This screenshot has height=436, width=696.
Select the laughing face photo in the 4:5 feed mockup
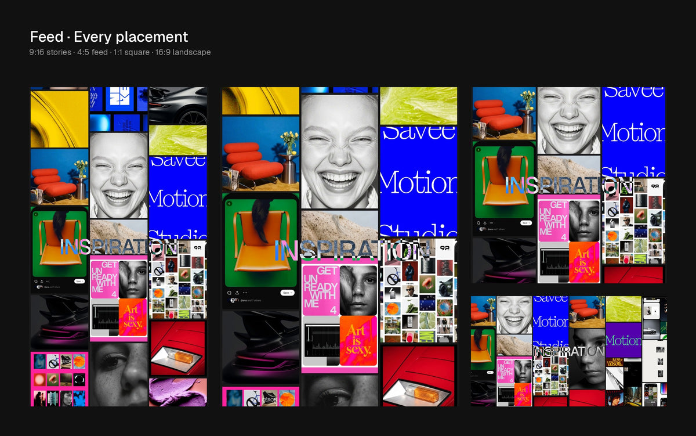pyautogui.click(x=340, y=151)
